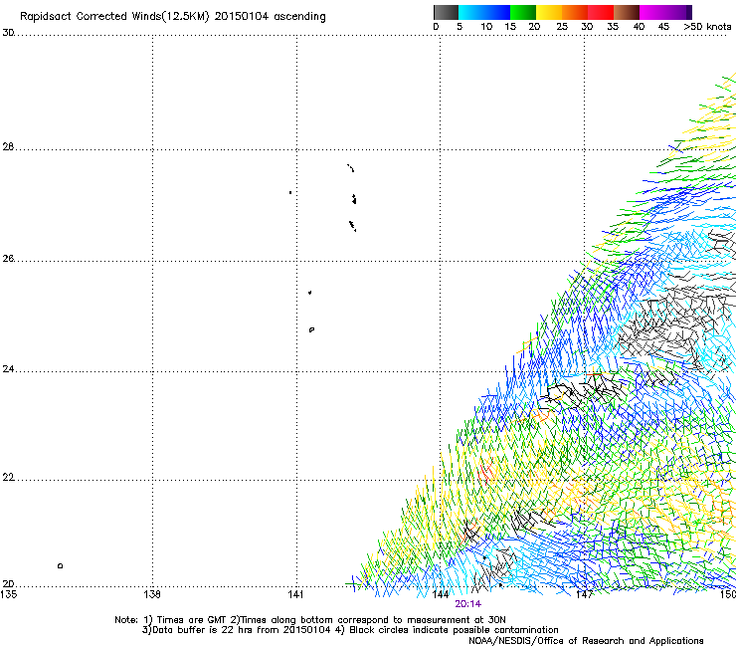
Task: Click the legend number 25
Action: [562, 27]
